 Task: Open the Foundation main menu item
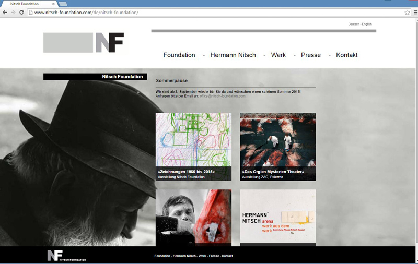coord(179,55)
